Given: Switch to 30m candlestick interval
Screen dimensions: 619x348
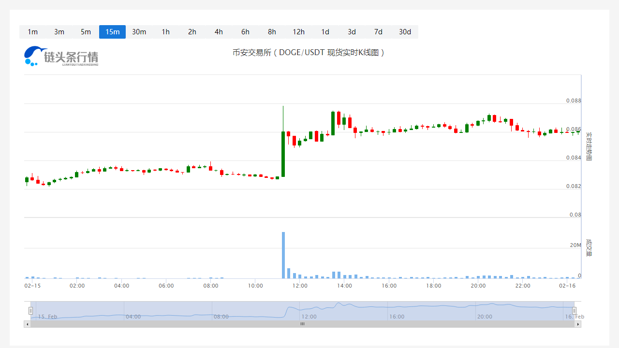Looking at the screenshot, I should click(x=139, y=32).
